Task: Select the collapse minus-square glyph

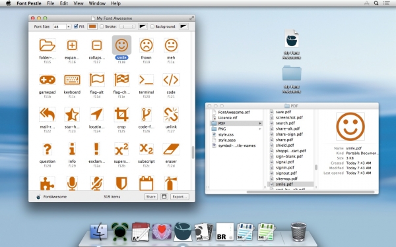Action: 97,45
